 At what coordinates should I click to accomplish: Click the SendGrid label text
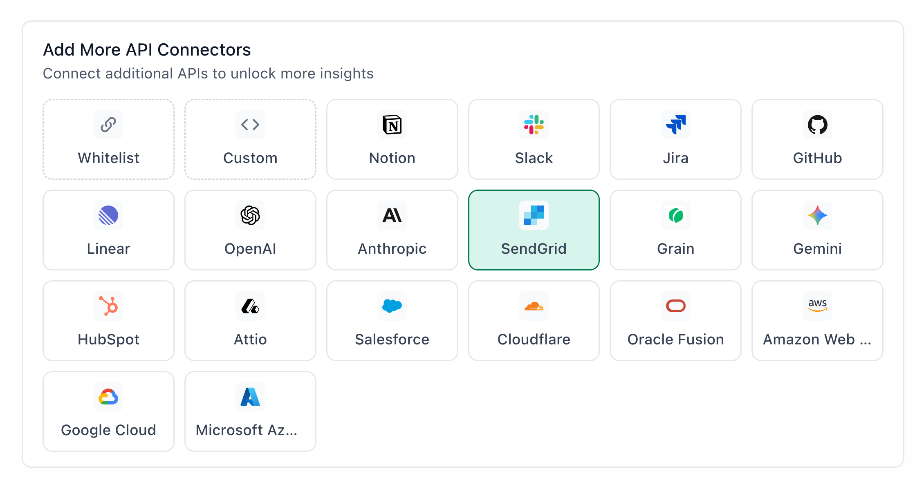coord(534,249)
